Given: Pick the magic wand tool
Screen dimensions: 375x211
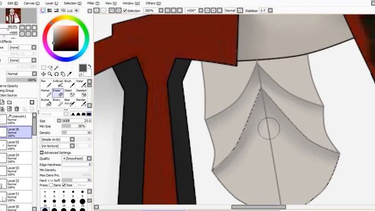Looking at the screenshot, I should click(56, 68).
